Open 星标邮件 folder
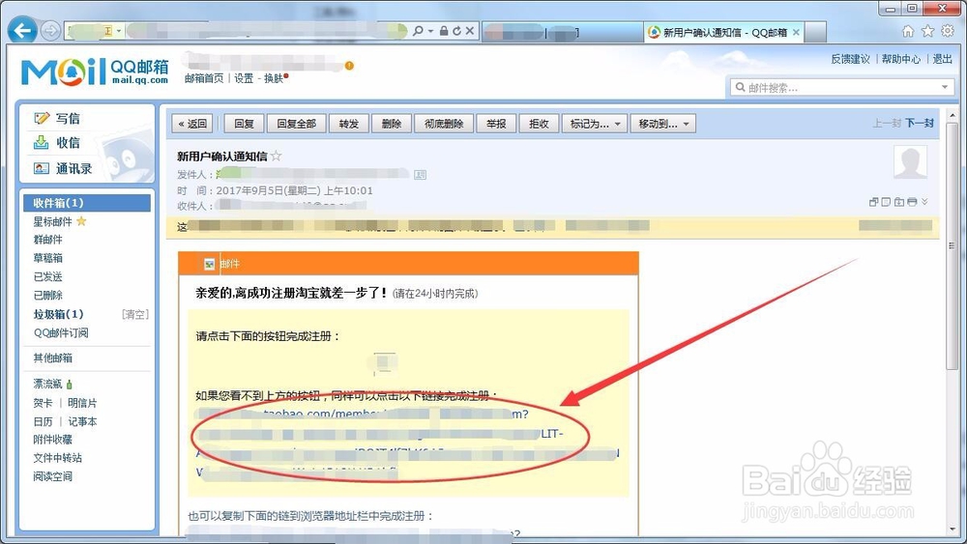 pos(52,221)
